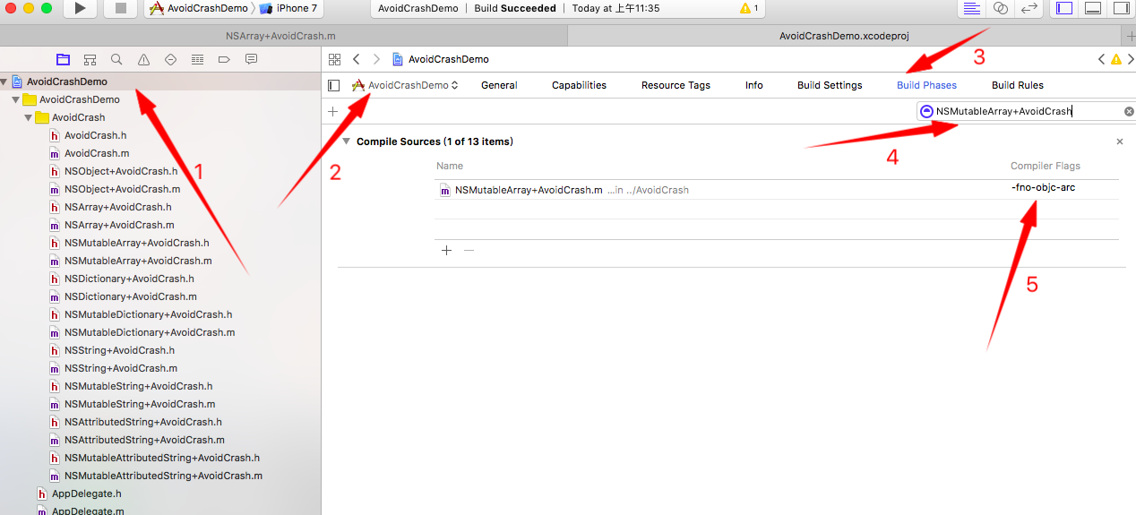Click the filter field with NSMutableArray+AvoidCrash
Image resolution: width=1136 pixels, height=515 pixels.
[x=1025, y=111]
